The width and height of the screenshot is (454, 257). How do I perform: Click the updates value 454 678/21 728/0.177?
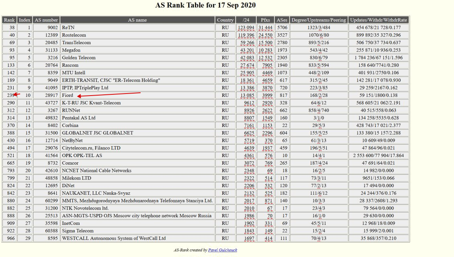[379, 27]
